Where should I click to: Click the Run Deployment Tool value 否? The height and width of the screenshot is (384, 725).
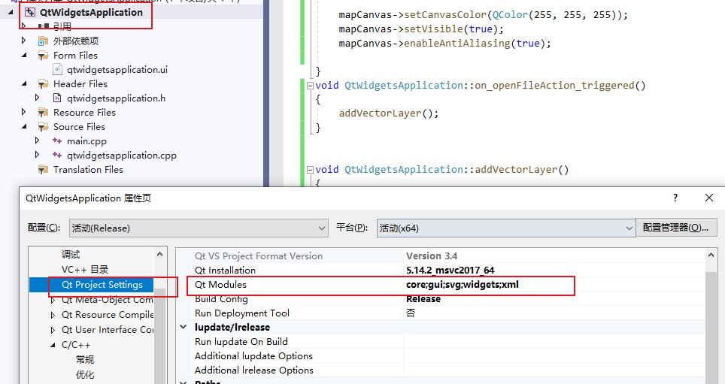tap(411, 313)
